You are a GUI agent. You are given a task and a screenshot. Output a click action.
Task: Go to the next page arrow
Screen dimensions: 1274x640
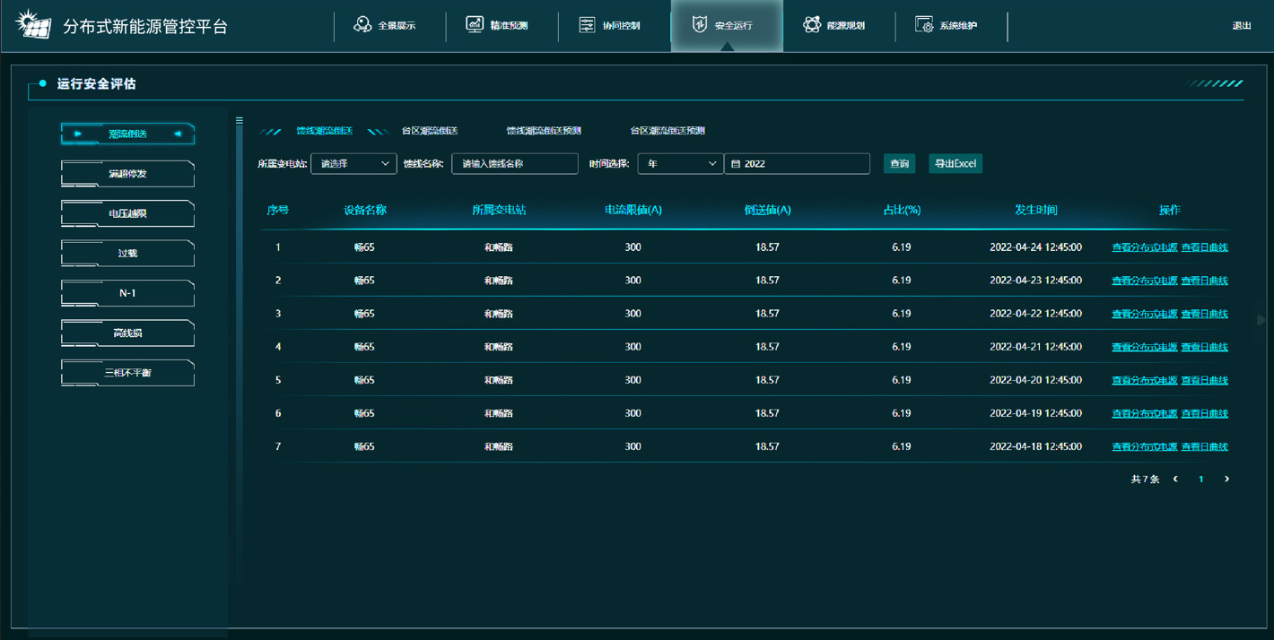coord(1226,480)
